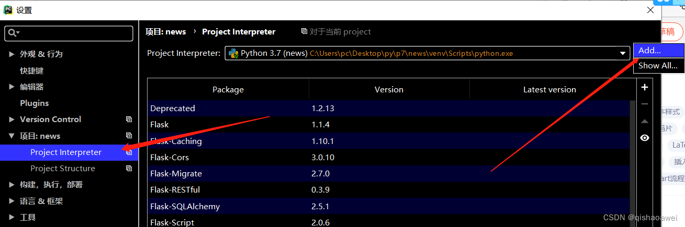This screenshot has width=685, height=227.
Task: Expand the 编辑器 settings section
Action: coord(12,87)
